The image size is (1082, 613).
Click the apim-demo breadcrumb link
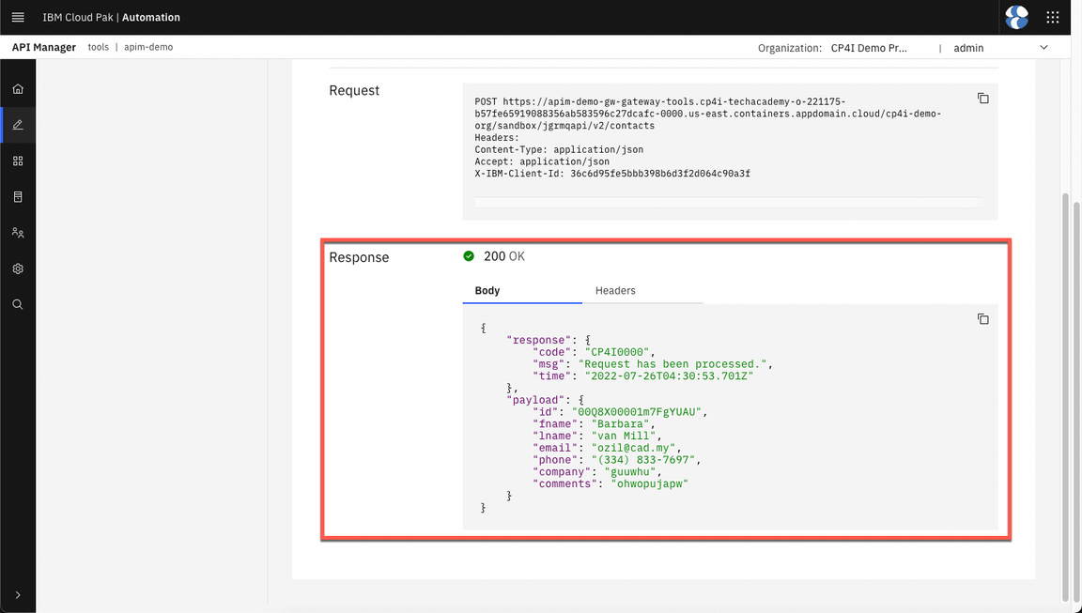(x=148, y=47)
